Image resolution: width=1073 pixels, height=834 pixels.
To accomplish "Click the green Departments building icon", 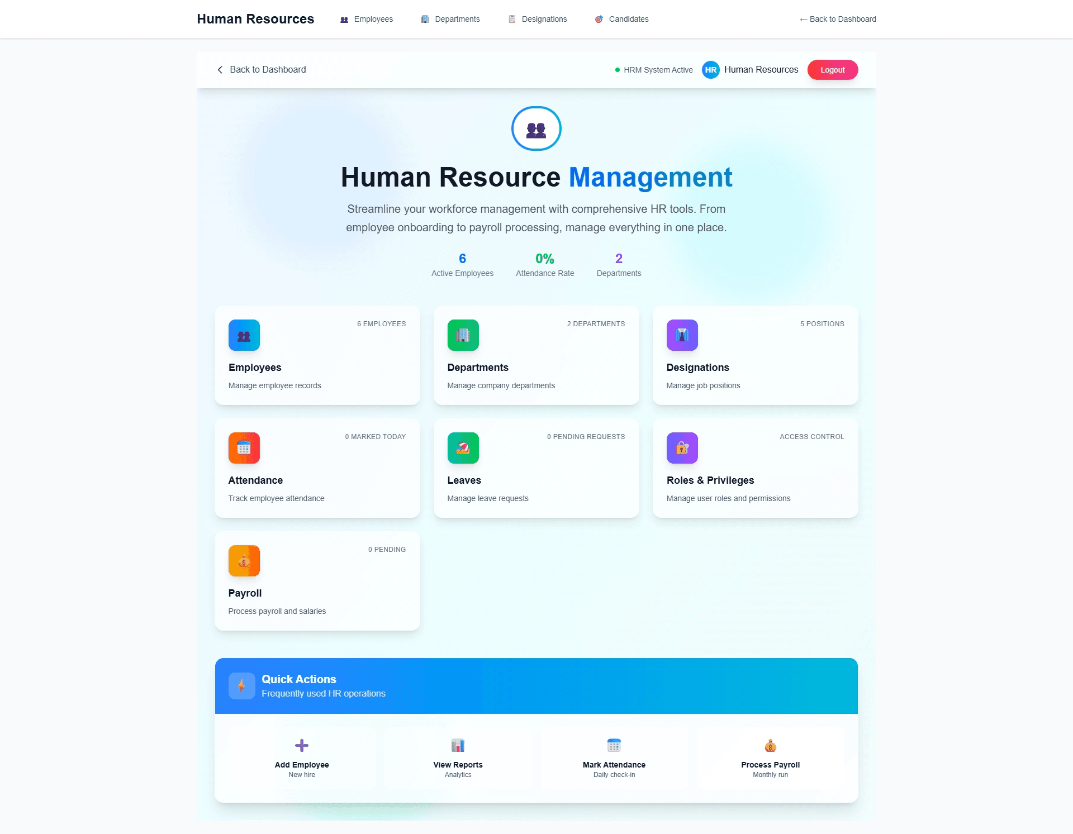I will click(463, 335).
